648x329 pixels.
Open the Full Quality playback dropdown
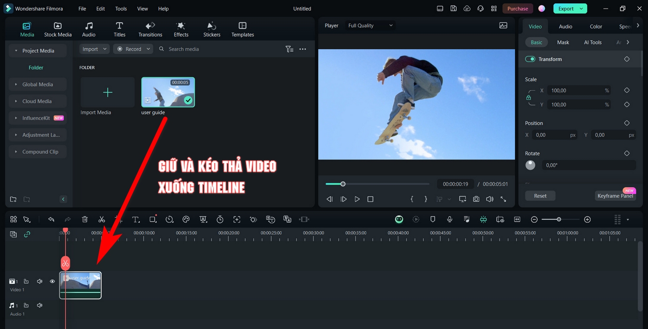click(x=370, y=25)
